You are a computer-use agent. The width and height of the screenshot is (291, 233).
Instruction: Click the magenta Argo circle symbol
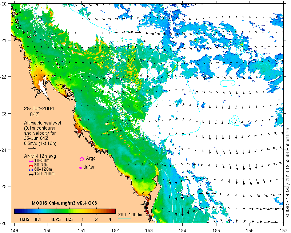(x=81, y=159)
